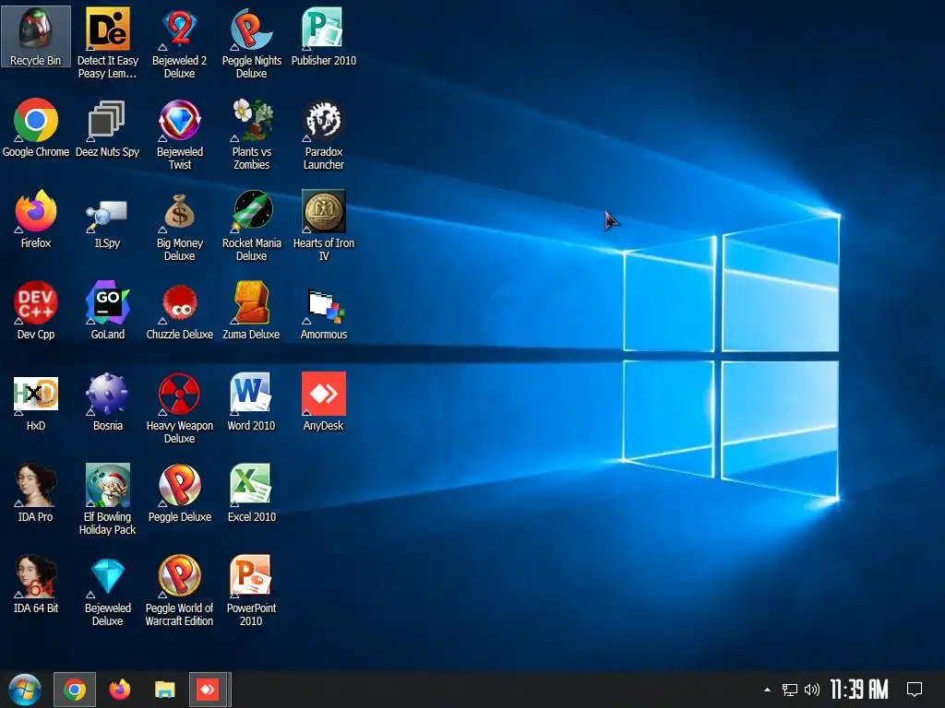
Task: Click Rocket Mania Deluxe shortcut
Action: click(251, 225)
